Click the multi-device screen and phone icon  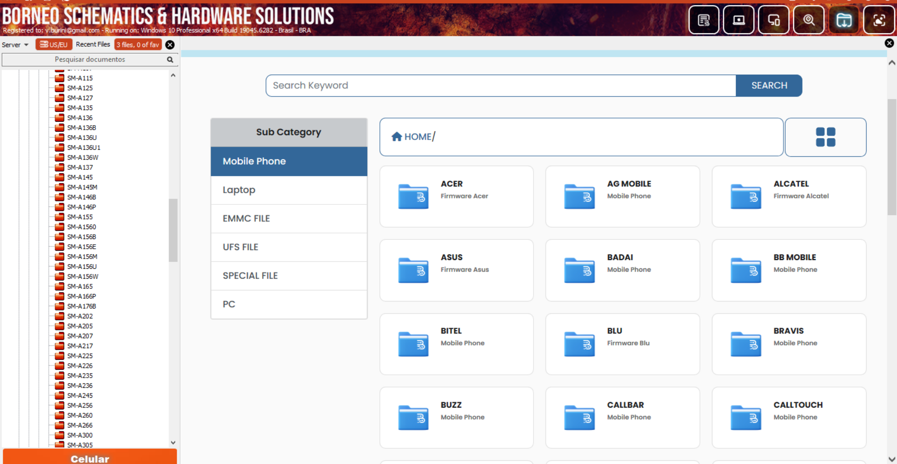tap(774, 20)
